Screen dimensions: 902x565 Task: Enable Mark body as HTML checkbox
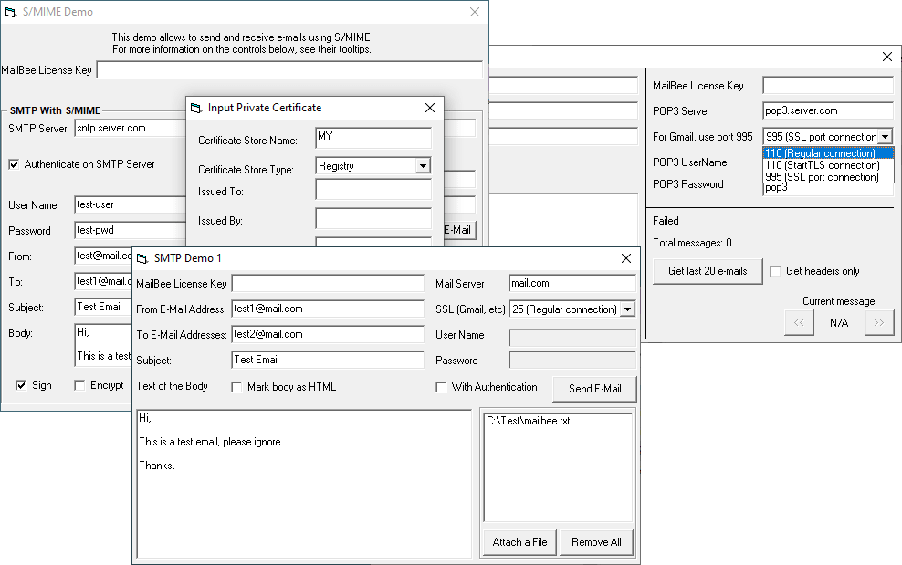(237, 388)
